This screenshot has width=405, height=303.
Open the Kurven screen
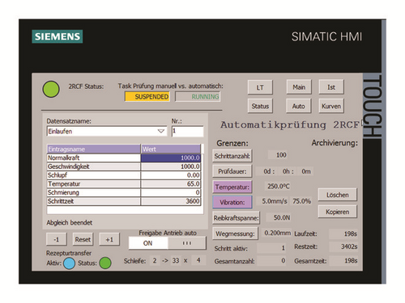[x=331, y=106]
